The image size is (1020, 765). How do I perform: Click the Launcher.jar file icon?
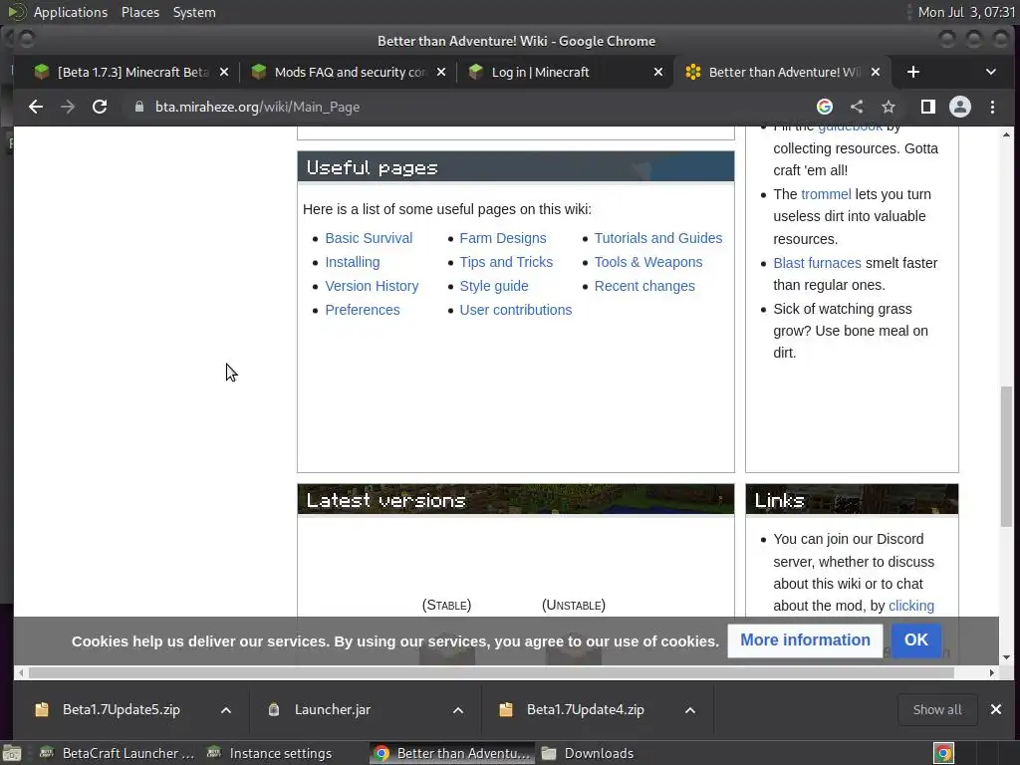point(274,709)
